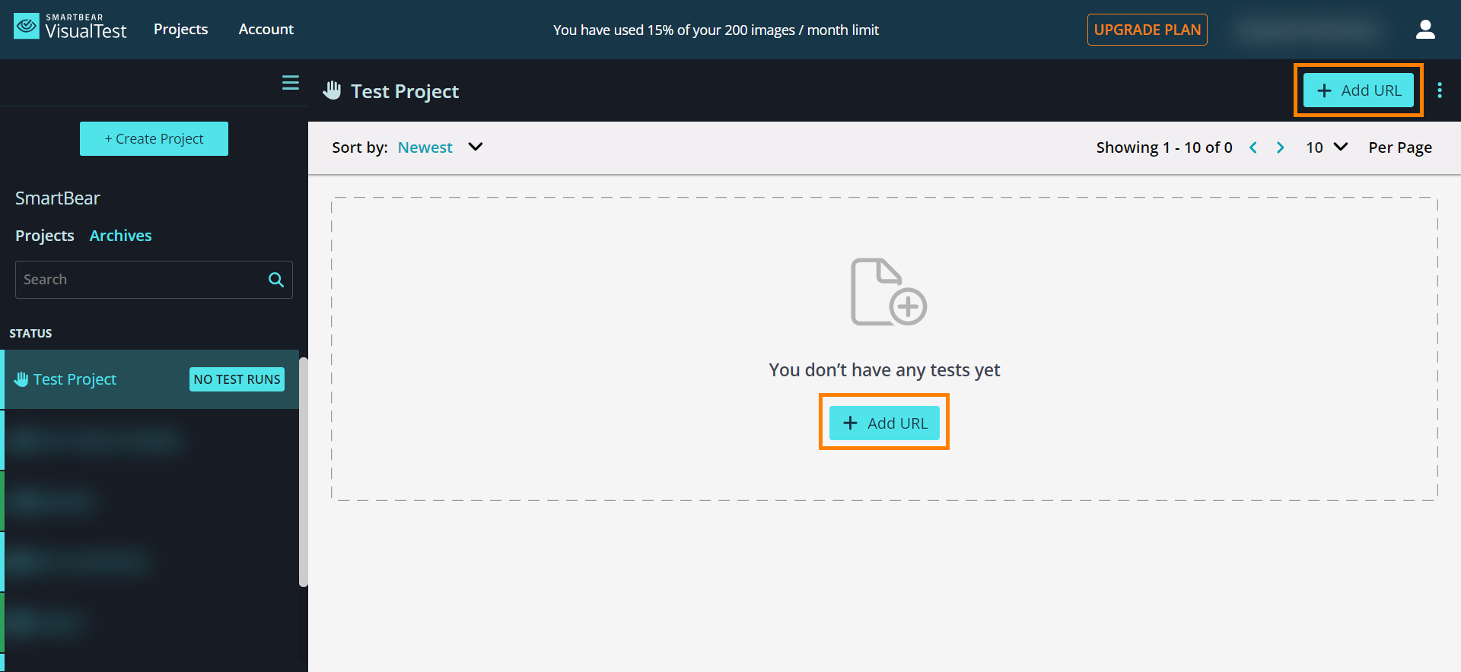The image size is (1461, 672).
Task: Open the Account menu
Action: [x=266, y=29]
